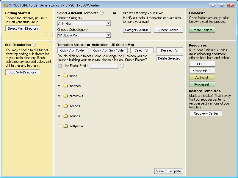Select the maps folder name
Viewport: 238px width, 178px height.
click(x=73, y=76)
